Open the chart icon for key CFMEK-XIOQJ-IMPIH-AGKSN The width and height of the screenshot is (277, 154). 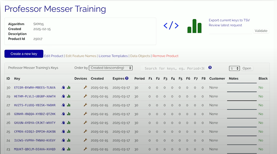click(69, 132)
